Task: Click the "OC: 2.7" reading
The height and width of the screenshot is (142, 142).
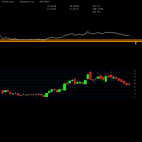Action: [97, 6]
